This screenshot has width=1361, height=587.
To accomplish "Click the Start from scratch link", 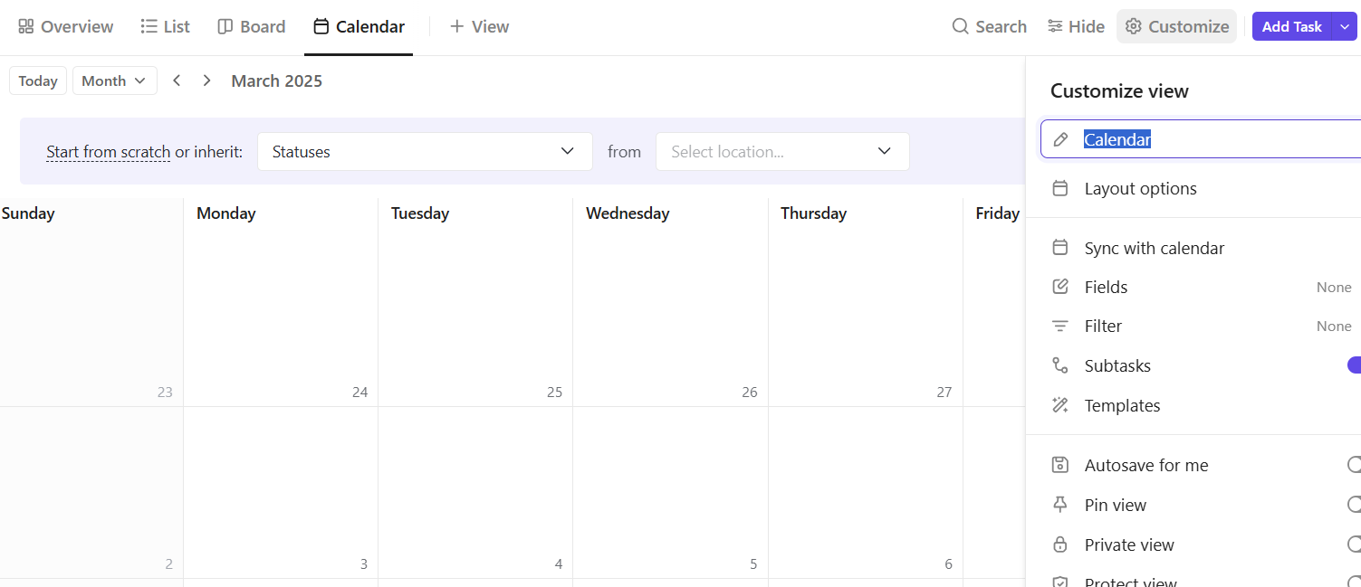I will tap(108, 151).
